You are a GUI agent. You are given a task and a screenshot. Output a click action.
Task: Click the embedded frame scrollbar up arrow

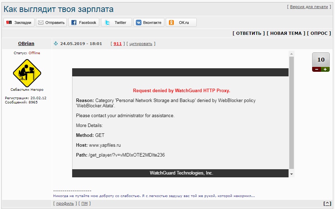pos(291,54)
